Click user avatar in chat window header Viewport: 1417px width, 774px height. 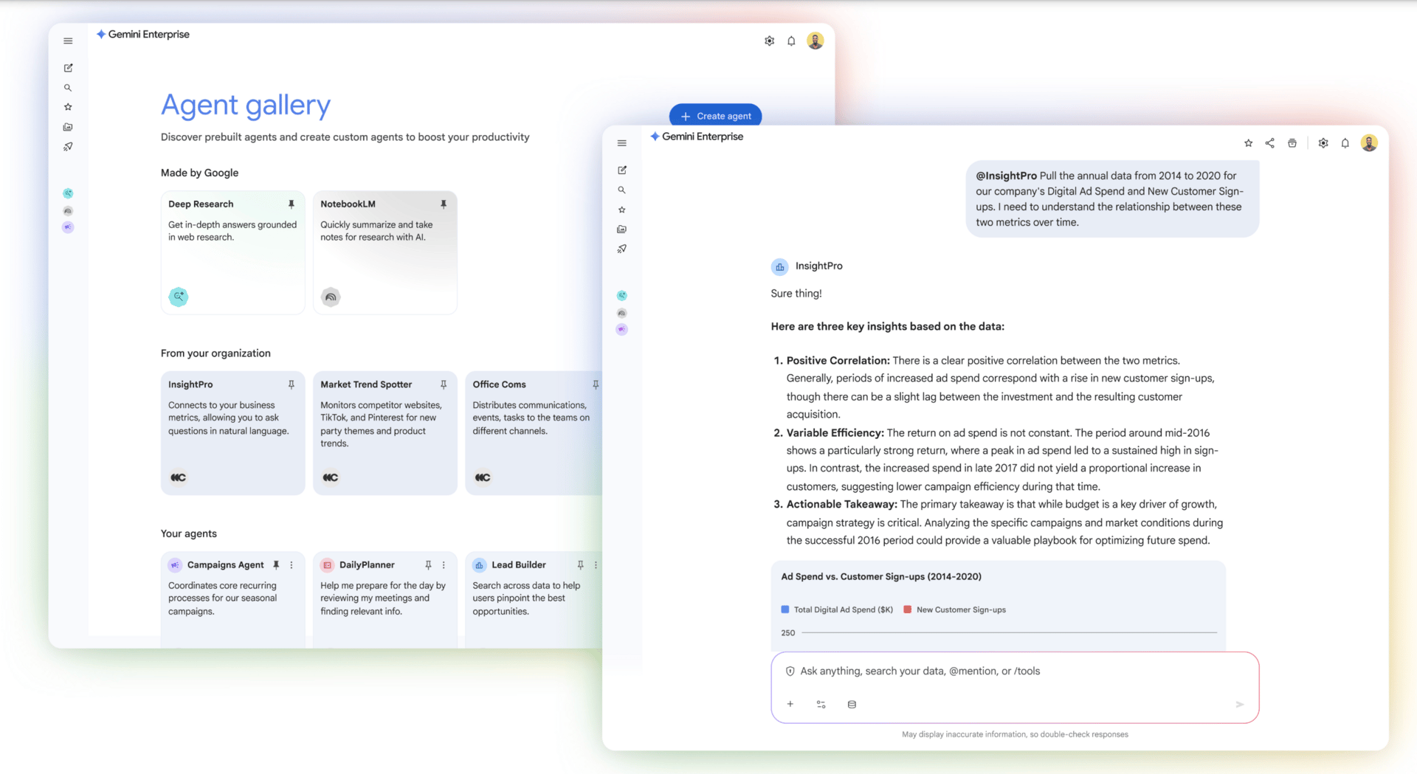point(1369,143)
